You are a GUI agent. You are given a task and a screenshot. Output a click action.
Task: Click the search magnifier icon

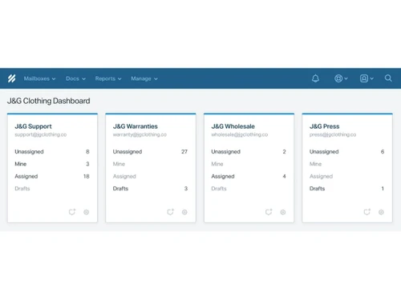(388, 78)
